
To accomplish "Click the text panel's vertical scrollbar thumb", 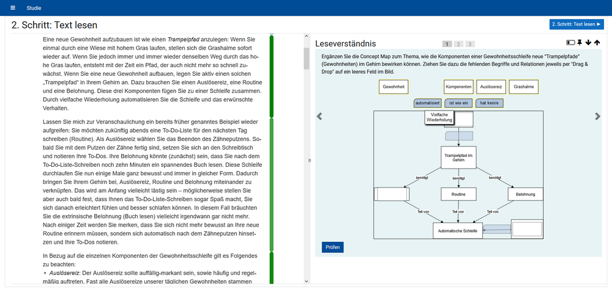I will coord(307,58).
